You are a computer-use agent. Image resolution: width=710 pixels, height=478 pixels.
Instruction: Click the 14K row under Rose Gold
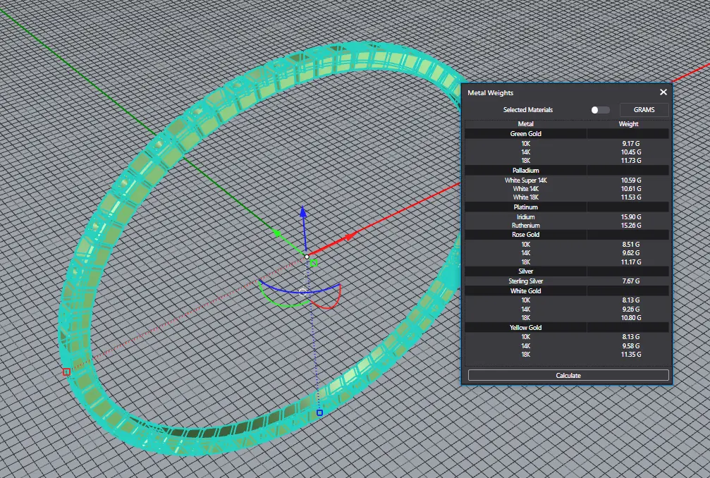tap(567, 253)
